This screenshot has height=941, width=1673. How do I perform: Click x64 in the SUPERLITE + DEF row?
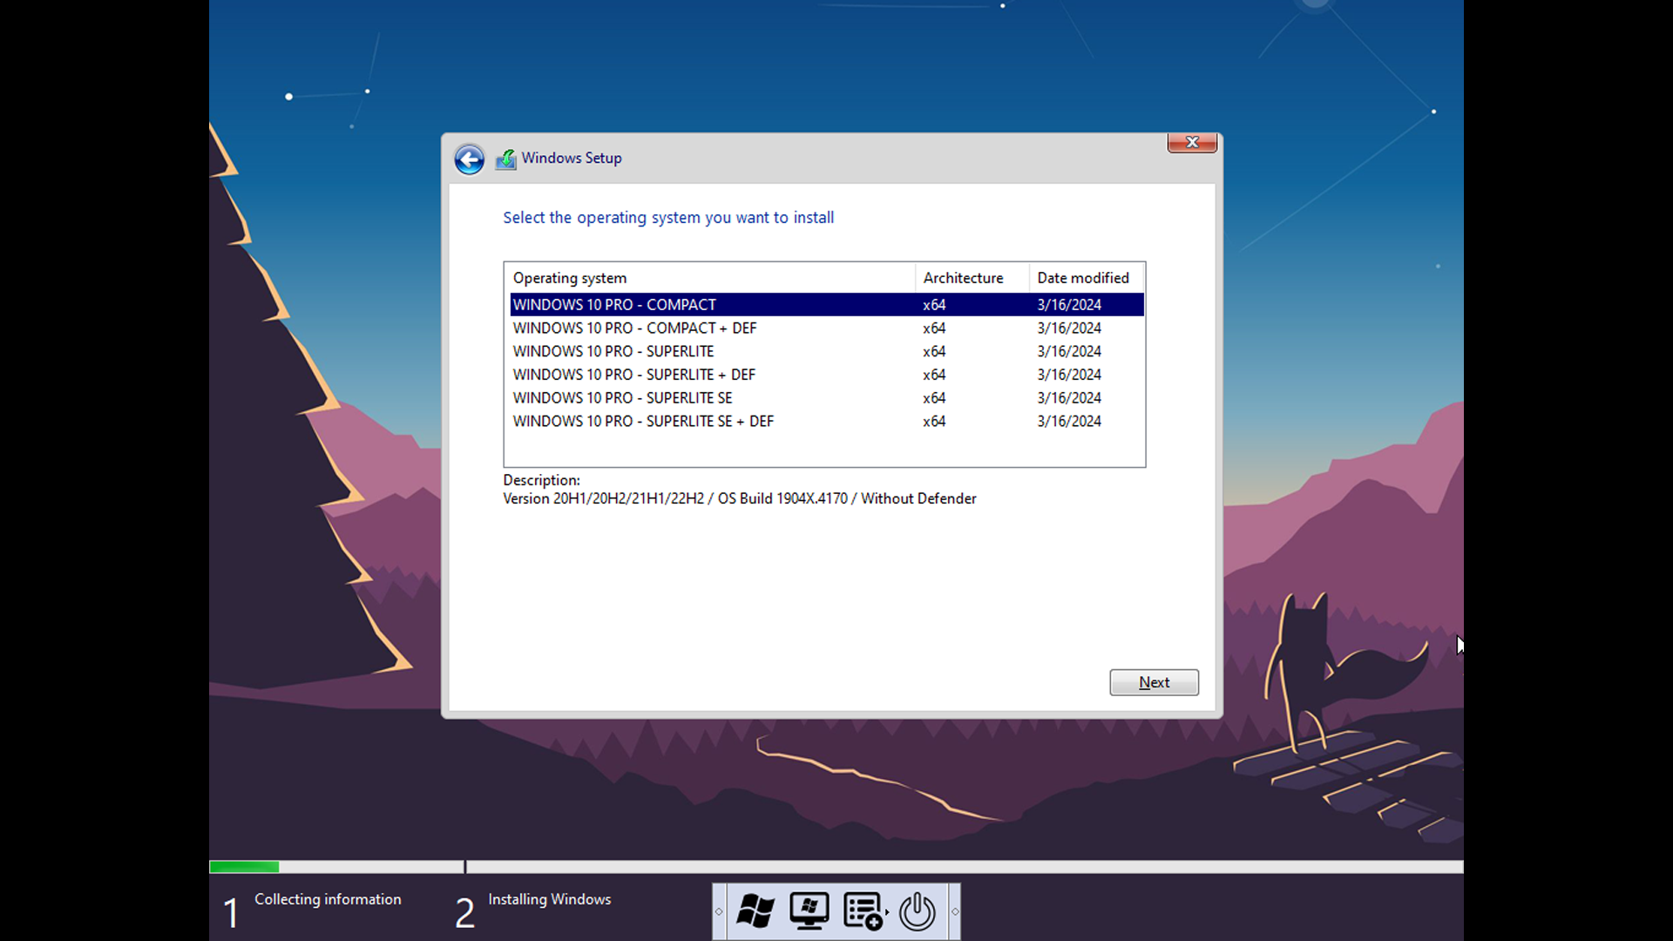pos(934,375)
